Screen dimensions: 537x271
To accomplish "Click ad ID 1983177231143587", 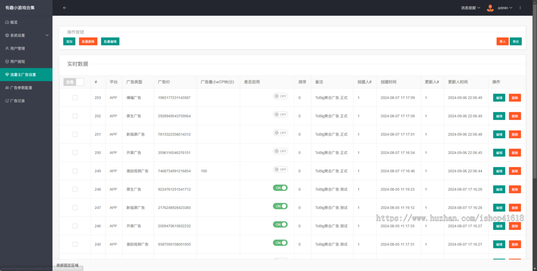I will [x=174, y=98].
